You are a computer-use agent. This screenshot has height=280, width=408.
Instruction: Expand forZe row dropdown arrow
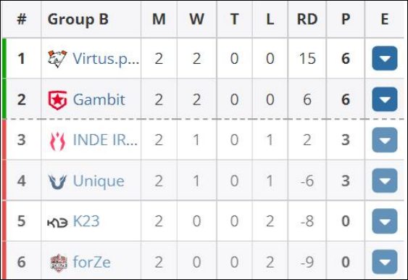385,262
